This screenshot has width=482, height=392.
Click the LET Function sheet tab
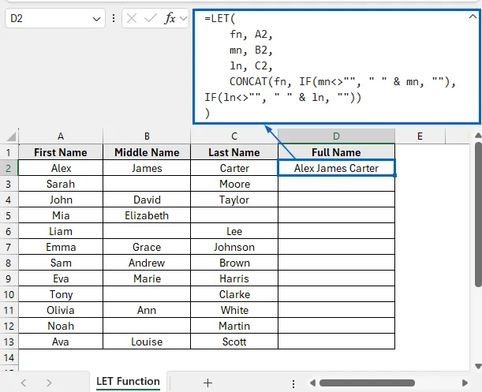coord(128,382)
